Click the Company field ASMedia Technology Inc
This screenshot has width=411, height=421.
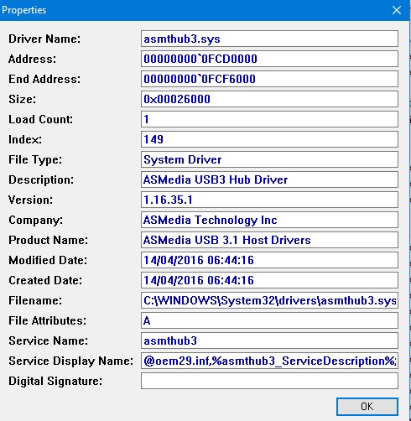(269, 220)
